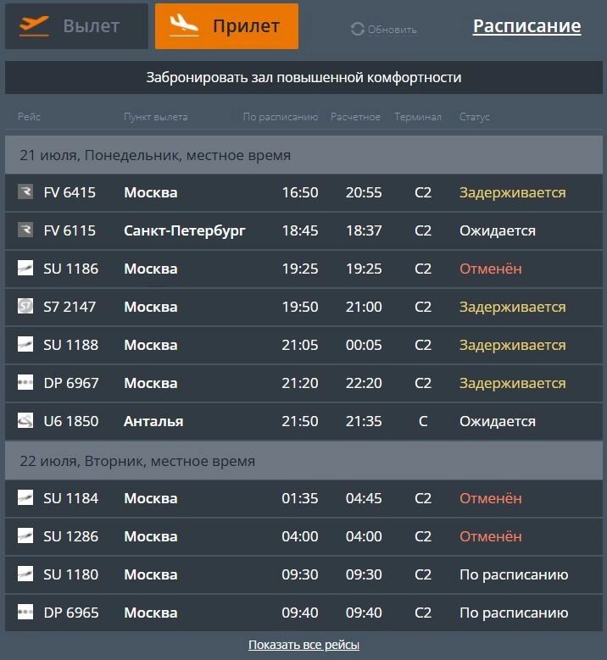Image resolution: width=607 pixels, height=660 pixels.
Task: Click the Aeroflot logo beside SU 1186
Action: coord(25,269)
